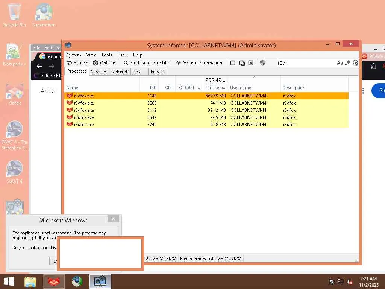Screen dimensions: 385x289
Task: Click forward arrow in background browser
Action: (x=51, y=66)
